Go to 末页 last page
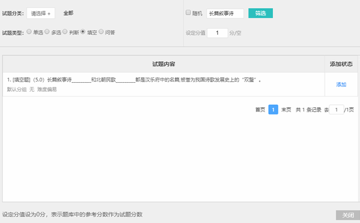This screenshot has height=223, width=360. coord(286,110)
